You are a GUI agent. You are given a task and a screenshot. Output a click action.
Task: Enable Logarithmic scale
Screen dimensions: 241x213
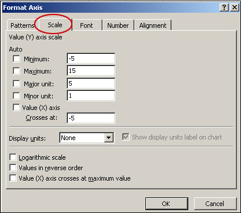[x=13, y=157]
